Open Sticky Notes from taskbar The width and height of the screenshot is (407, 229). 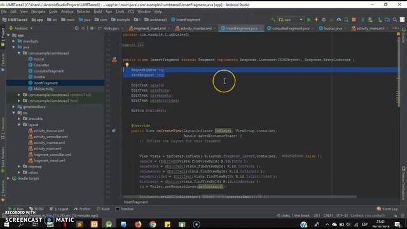[x=167, y=225]
